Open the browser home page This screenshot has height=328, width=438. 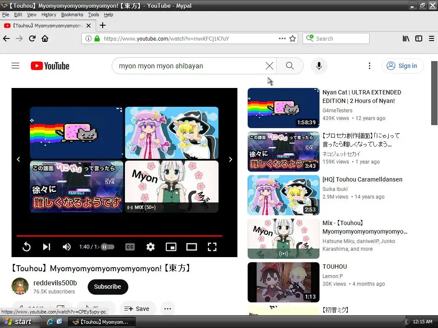[45, 38]
